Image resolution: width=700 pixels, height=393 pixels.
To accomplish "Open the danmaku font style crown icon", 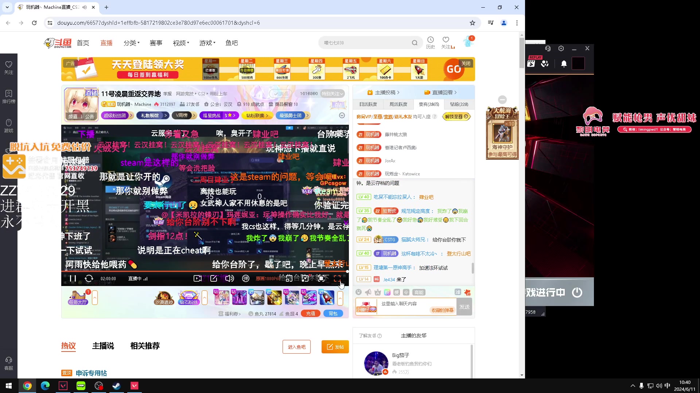I will click(378, 292).
